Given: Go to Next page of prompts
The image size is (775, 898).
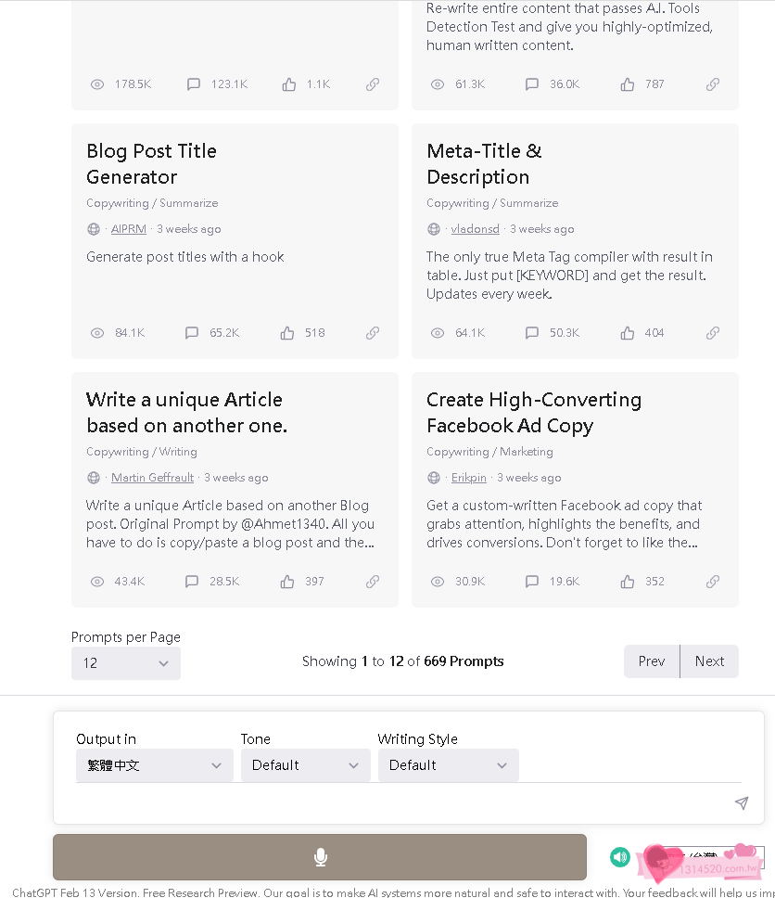Looking at the screenshot, I should click(709, 661).
